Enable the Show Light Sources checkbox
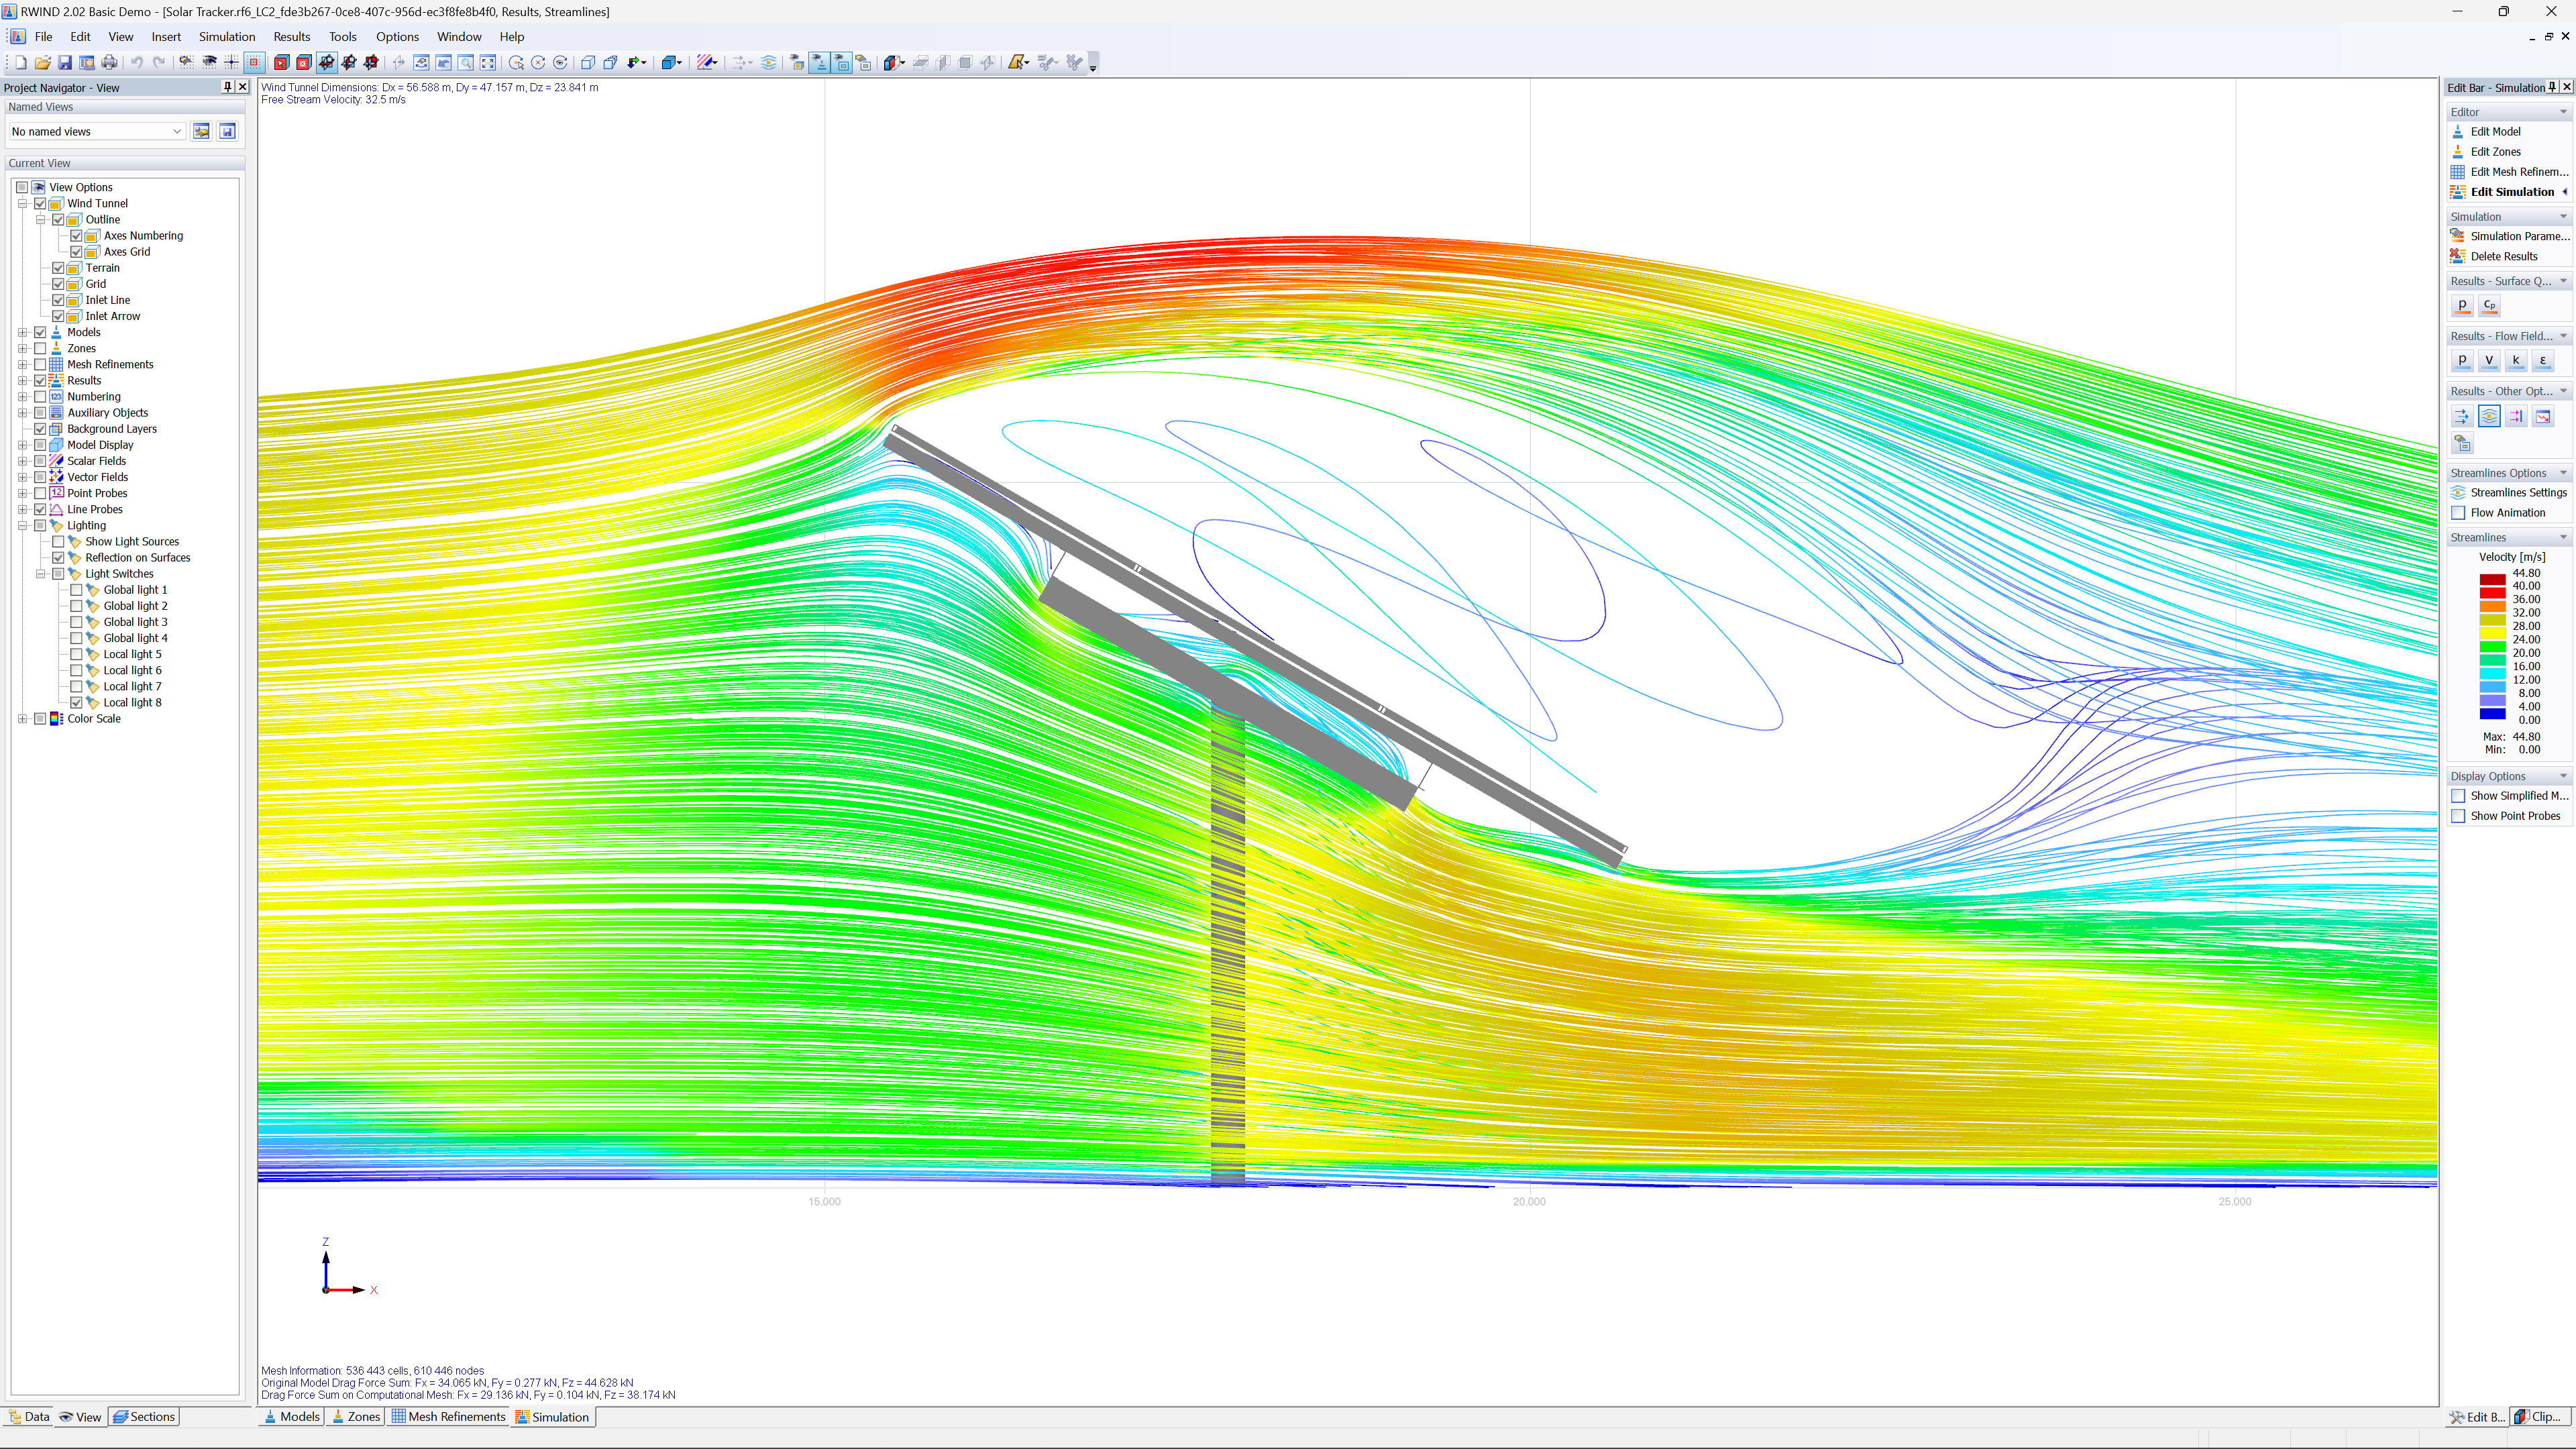 click(59, 541)
